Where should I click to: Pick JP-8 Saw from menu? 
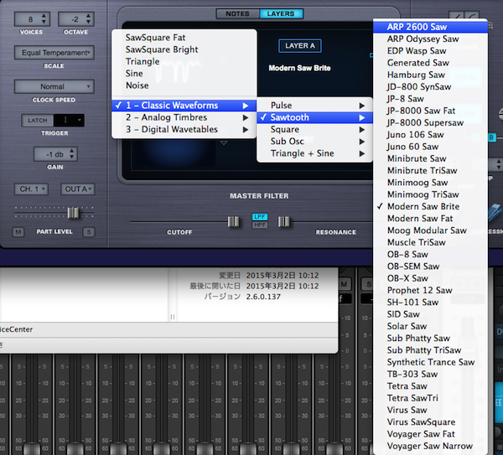(431, 99)
